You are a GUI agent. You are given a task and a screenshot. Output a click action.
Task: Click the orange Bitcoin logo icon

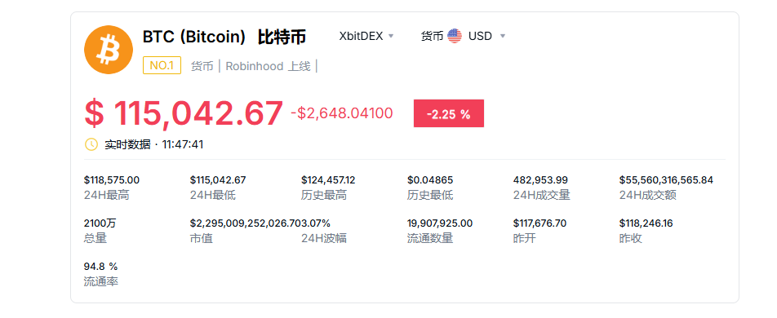[x=109, y=50]
